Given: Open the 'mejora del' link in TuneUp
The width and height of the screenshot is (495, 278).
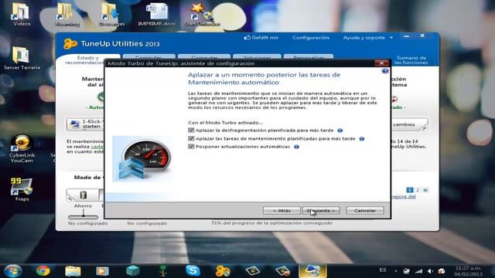Looking at the screenshot, I should tap(404, 196).
